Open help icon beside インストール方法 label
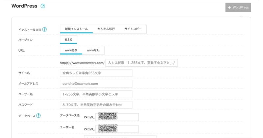This screenshot has width=263, height=138. tap(44, 30)
